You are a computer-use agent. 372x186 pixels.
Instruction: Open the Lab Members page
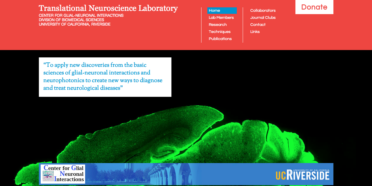221,17
